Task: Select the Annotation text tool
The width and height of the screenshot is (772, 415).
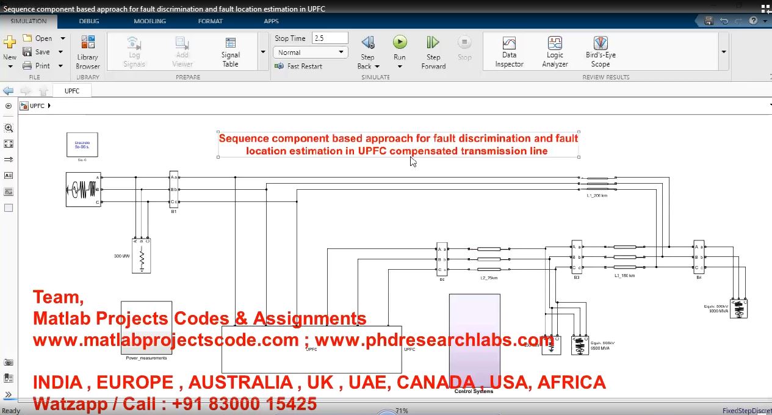Action: point(9,176)
